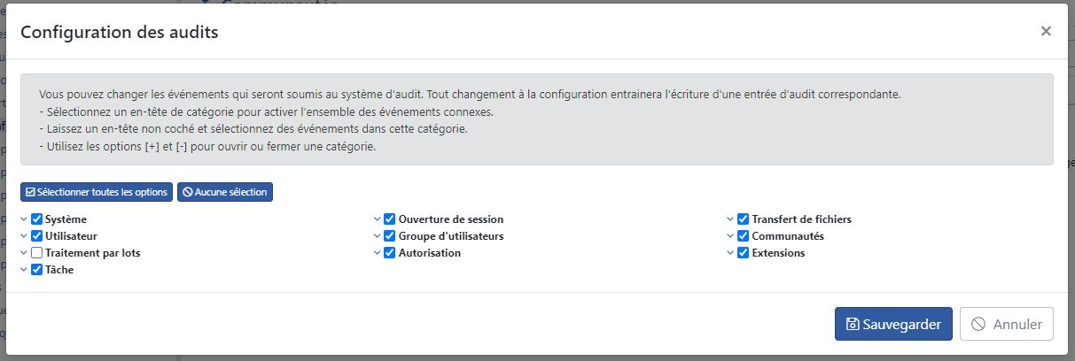Uncheck the Transfert de fichiers checkbox
This screenshot has width=1075, height=361.
tap(743, 219)
